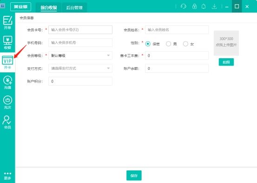257x183 pixels.
Task: Focus the 账户余额 input field
Action: (x=177, y=68)
